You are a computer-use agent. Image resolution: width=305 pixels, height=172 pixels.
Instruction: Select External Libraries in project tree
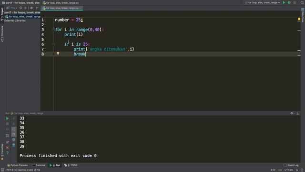(15, 21)
